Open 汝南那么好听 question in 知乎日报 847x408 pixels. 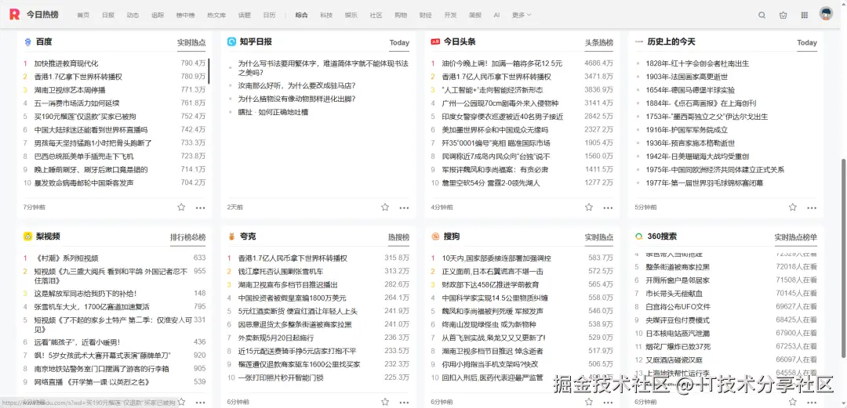coord(296,85)
